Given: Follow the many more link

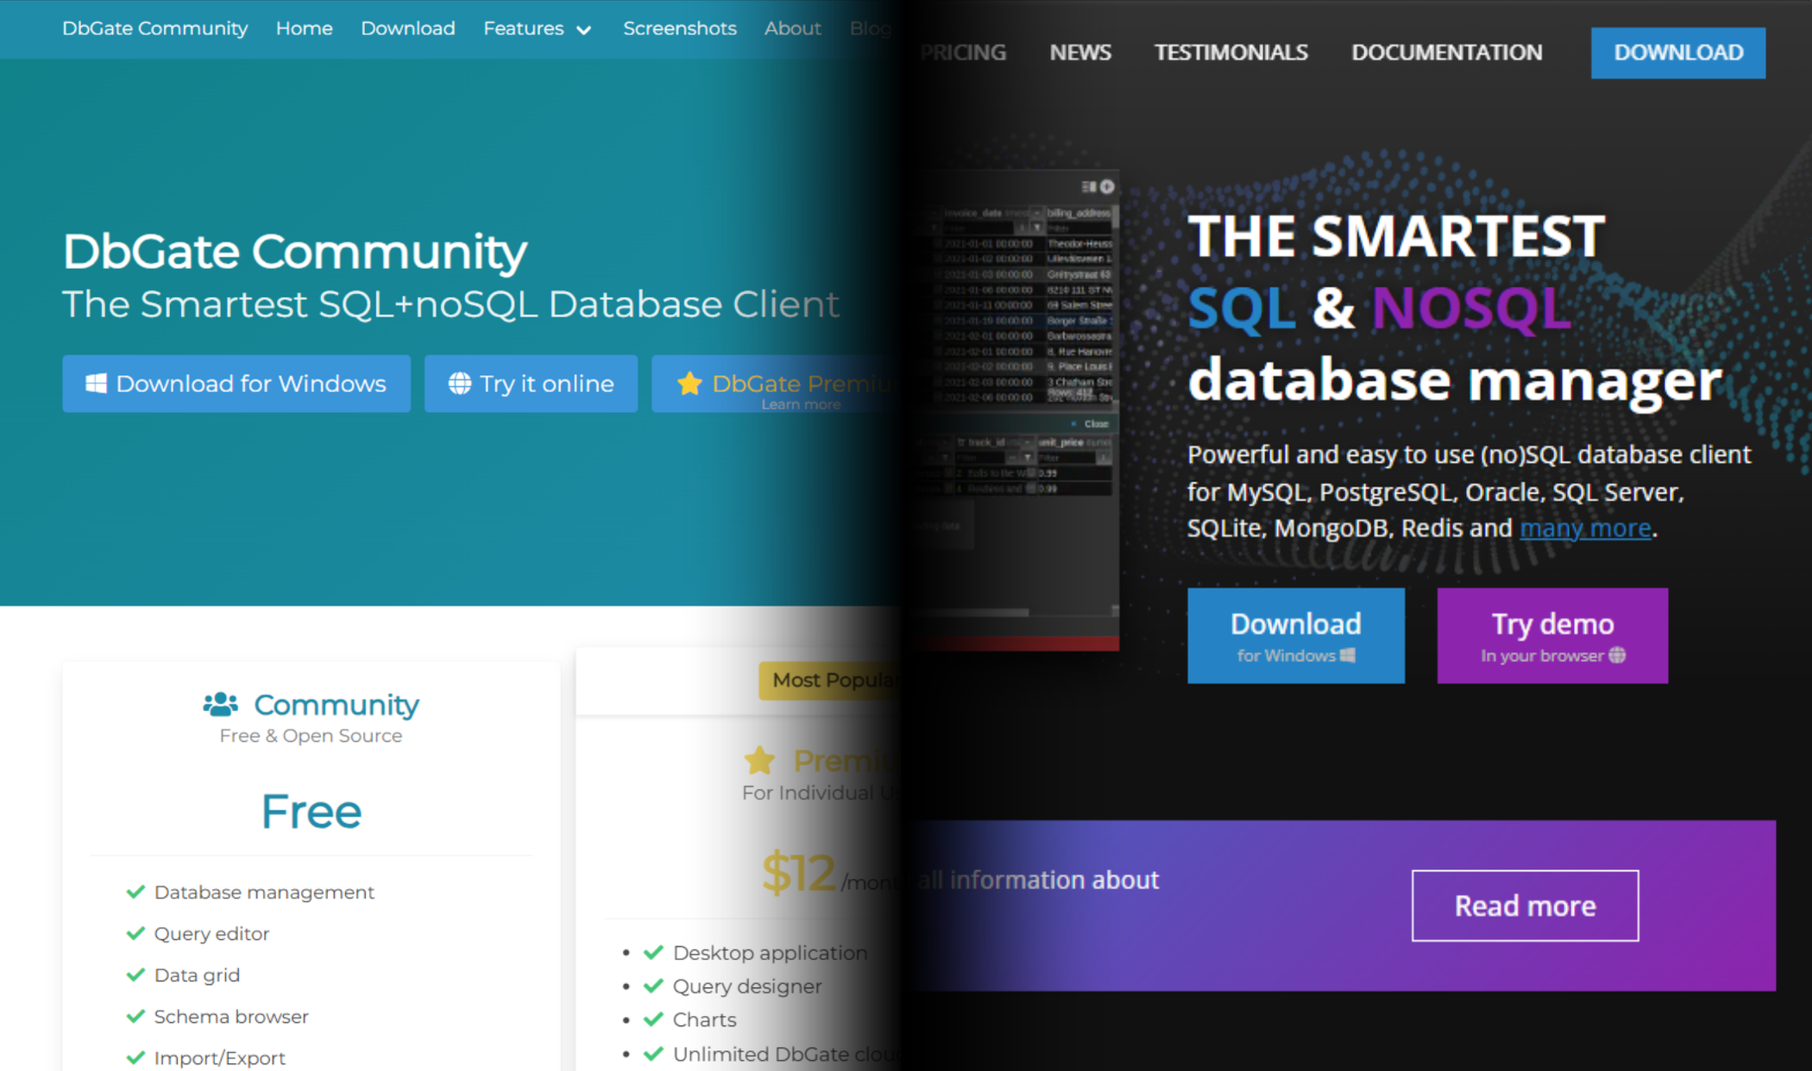Looking at the screenshot, I should [1585, 528].
